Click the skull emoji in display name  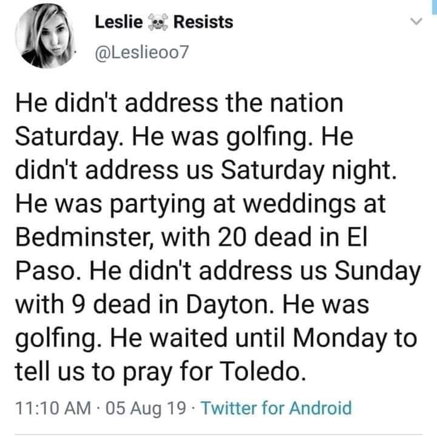click(158, 23)
